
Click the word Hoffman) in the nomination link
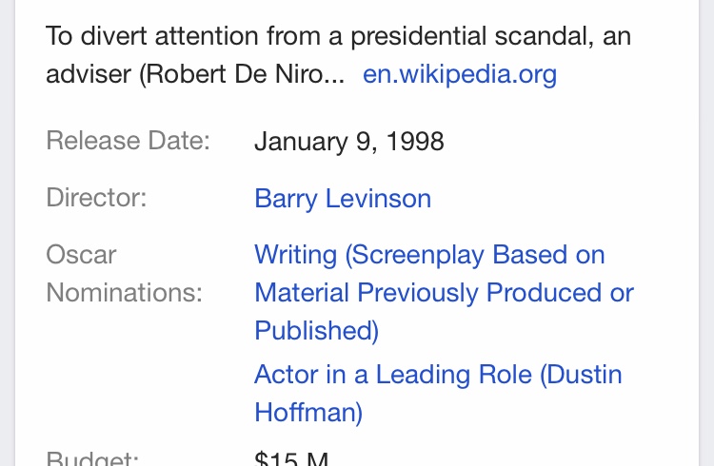click(308, 413)
